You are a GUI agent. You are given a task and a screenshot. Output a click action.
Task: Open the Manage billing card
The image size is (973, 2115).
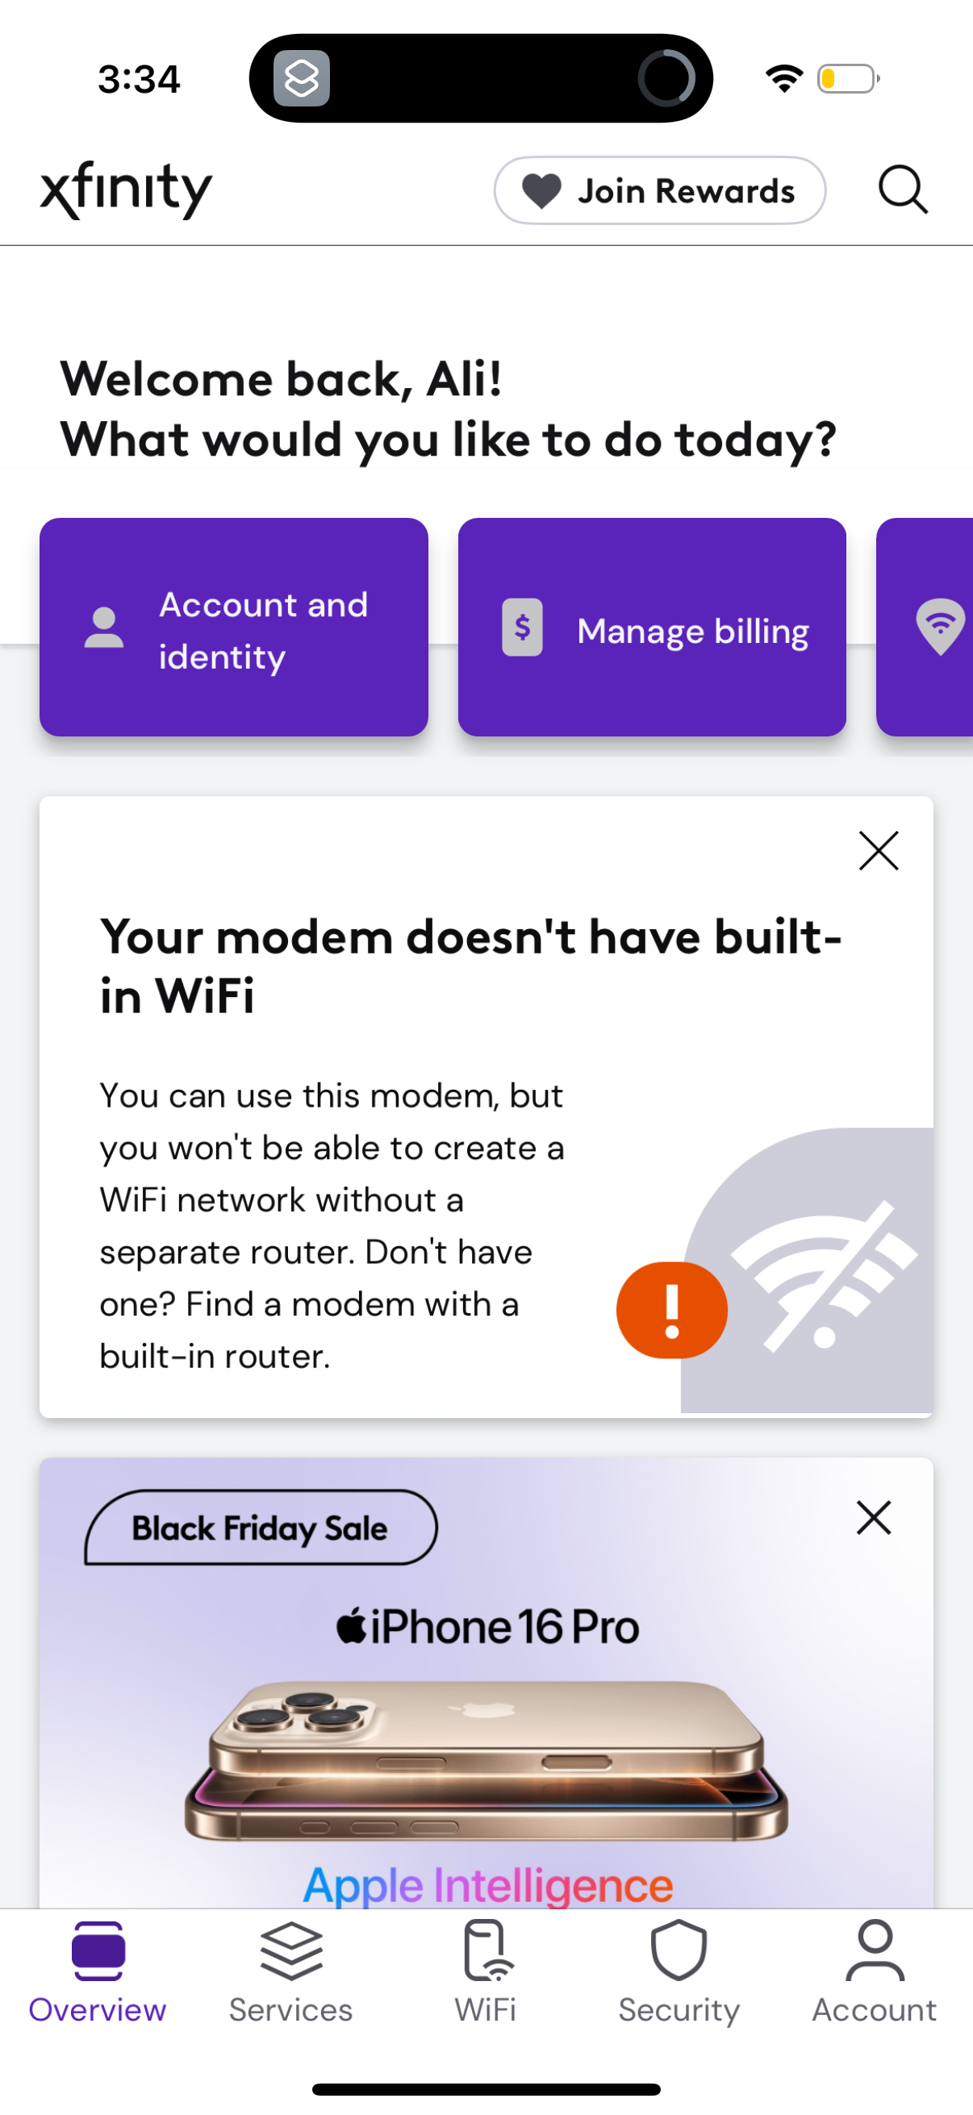653,627
